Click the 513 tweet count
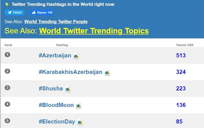Screen dimensions: 204x128 (181, 55)
